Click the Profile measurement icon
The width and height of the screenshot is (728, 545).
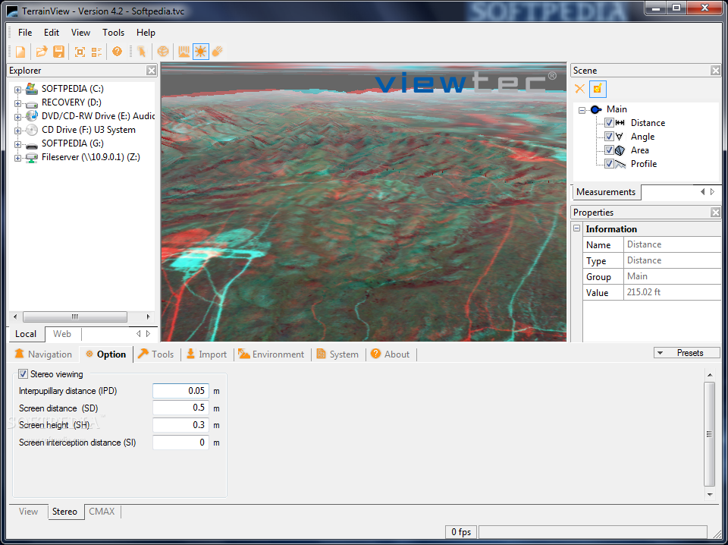pyautogui.click(x=620, y=164)
